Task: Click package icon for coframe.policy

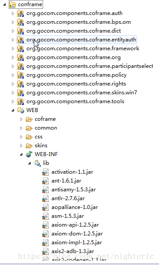Action: click(x=20, y=75)
